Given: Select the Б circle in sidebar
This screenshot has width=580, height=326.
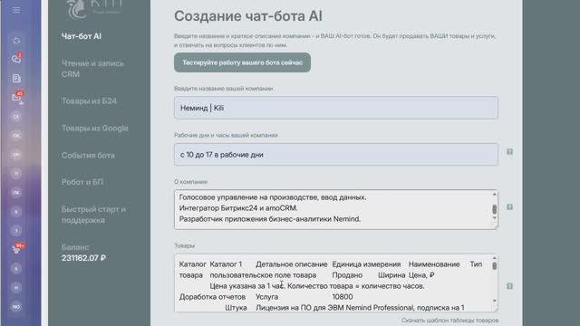Looking at the screenshot, I should click(x=16, y=212).
